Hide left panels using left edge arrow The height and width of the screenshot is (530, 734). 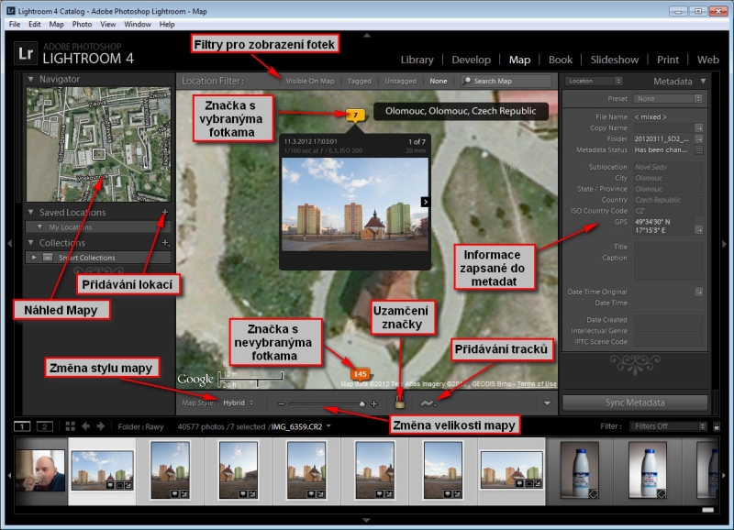(x=9, y=243)
